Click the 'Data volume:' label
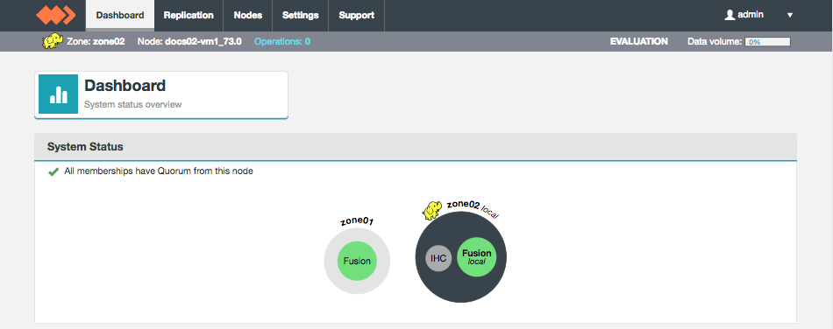Screen dimensions: 833x329 (x=715, y=41)
